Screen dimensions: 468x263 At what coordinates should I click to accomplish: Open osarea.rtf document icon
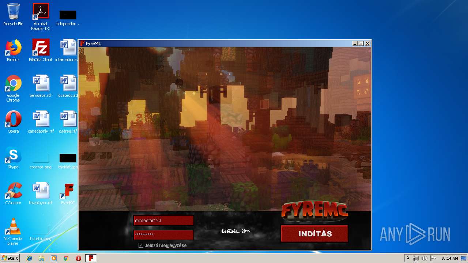pyautogui.click(x=68, y=122)
